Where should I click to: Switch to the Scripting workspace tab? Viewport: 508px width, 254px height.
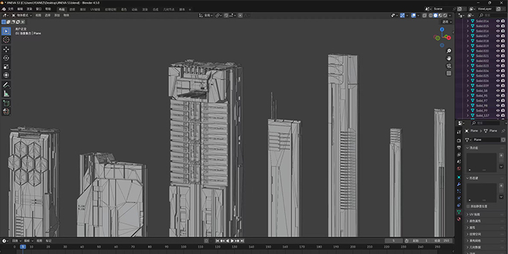(x=182, y=9)
